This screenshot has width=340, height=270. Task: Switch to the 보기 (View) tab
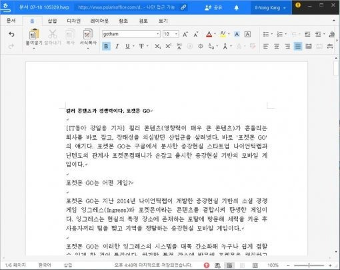pyautogui.click(x=163, y=21)
